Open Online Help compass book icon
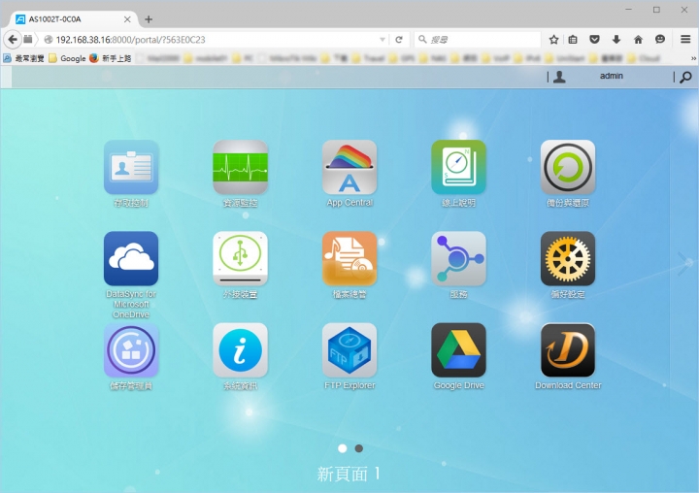The image size is (699, 493). point(458,167)
